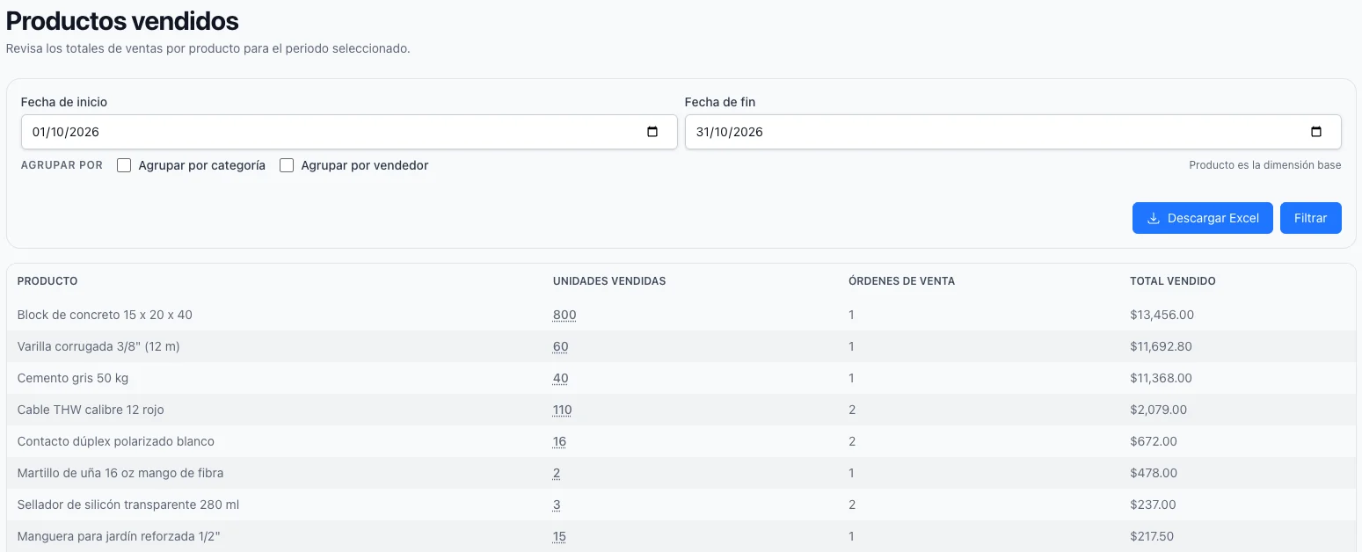Open the 60 units sold for Varilla corrugada
1362x552 pixels.
click(x=561, y=346)
